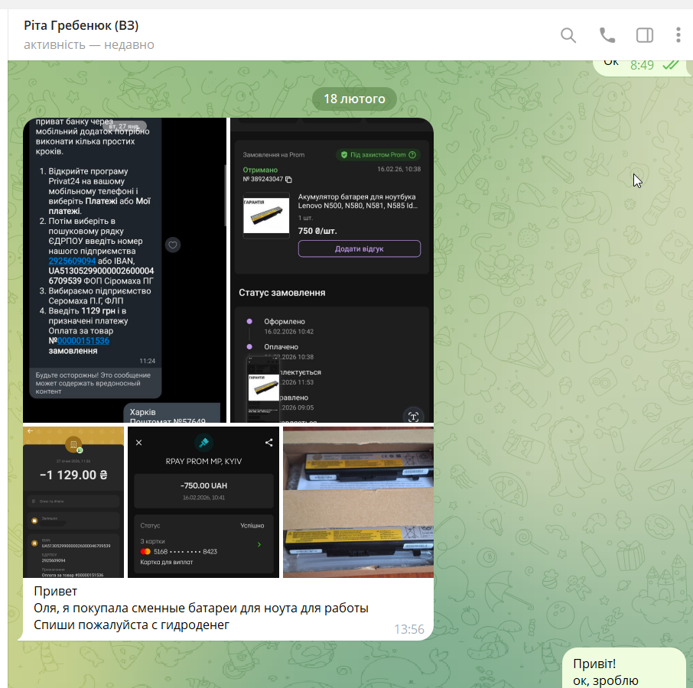Click the pin icon above RPAY PROM
The height and width of the screenshot is (688, 693).
(203, 443)
